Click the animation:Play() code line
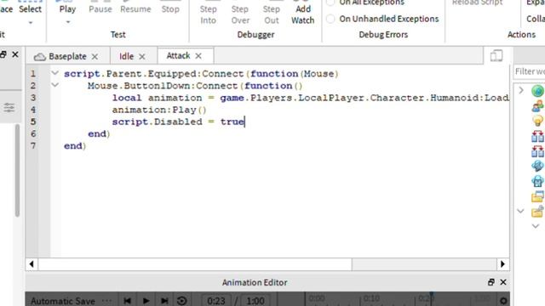This screenshot has height=306, width=545. pyautogui.click(x=159, y=110)
